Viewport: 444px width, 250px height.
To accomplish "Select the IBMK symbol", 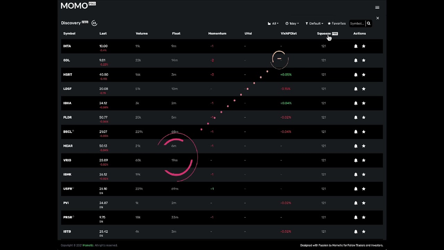I will tap(67, 175).
